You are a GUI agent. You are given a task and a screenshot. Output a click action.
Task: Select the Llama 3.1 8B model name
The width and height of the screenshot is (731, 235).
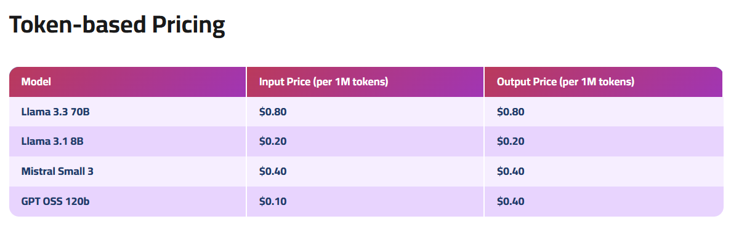(52, 141)
